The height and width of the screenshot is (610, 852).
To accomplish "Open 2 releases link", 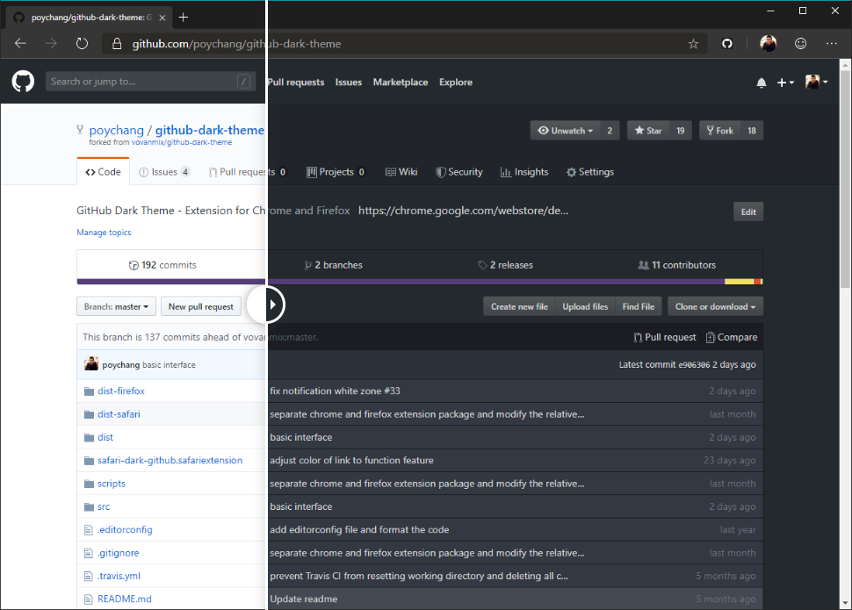I will coord(505,265).
